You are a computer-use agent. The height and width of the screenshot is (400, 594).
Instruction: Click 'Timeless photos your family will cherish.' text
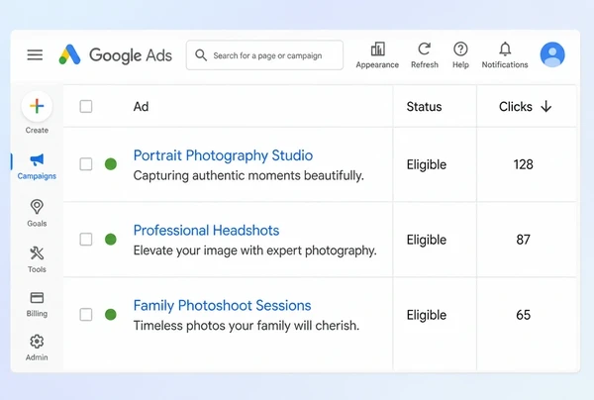tap(247, 326)
